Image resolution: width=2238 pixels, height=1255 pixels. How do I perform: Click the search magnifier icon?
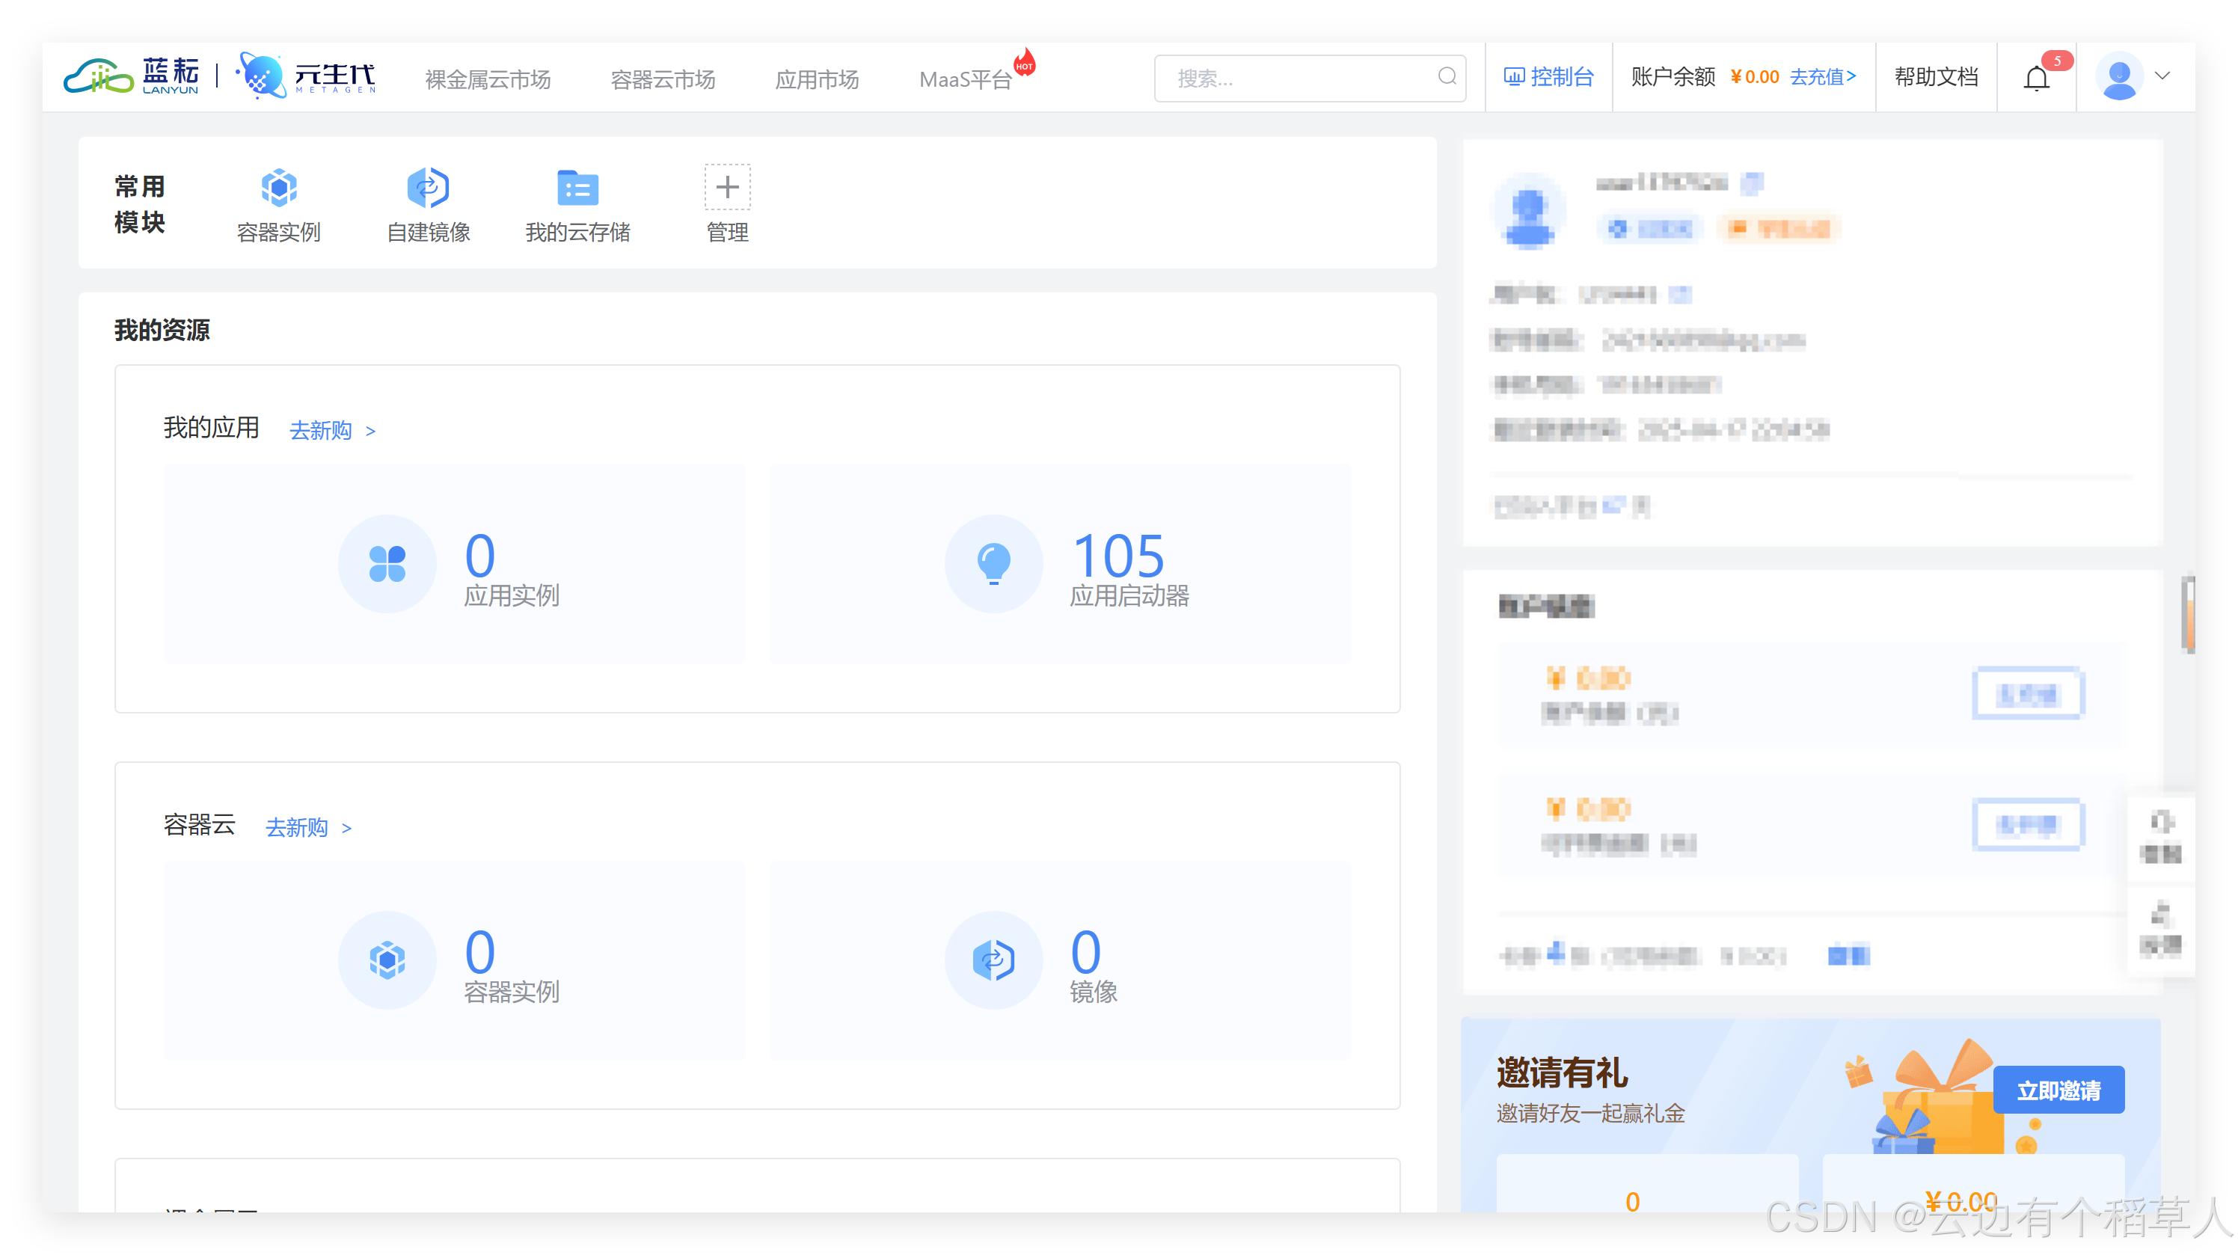click(x=1447, y=77)
